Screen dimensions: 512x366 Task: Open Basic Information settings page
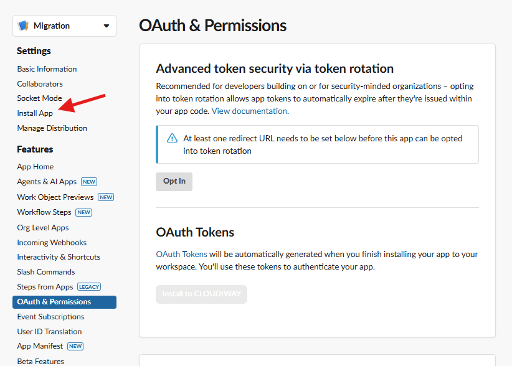(47, 69)
